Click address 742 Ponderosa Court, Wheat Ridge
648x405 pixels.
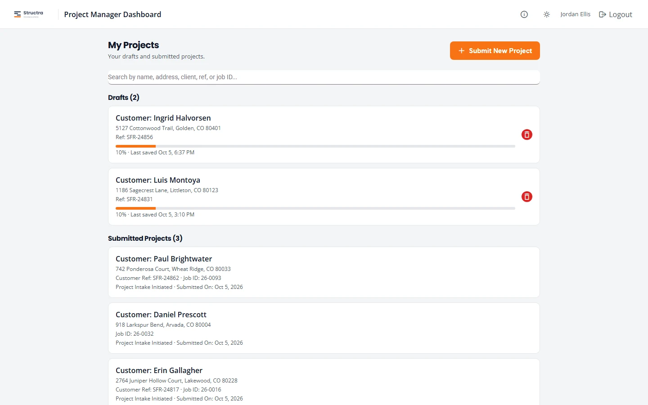point(173,269)
